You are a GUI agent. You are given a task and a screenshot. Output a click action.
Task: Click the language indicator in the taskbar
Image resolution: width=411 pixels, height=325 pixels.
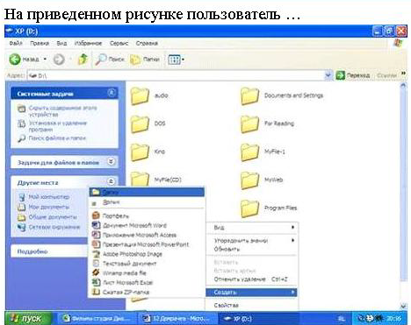tap(342, 319)
